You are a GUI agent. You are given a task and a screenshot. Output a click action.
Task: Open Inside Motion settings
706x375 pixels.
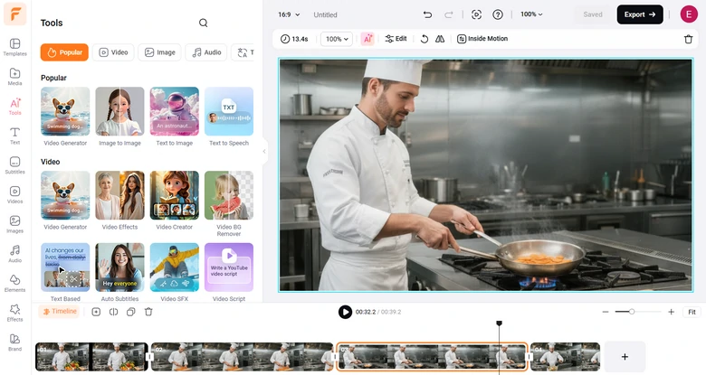482,39
